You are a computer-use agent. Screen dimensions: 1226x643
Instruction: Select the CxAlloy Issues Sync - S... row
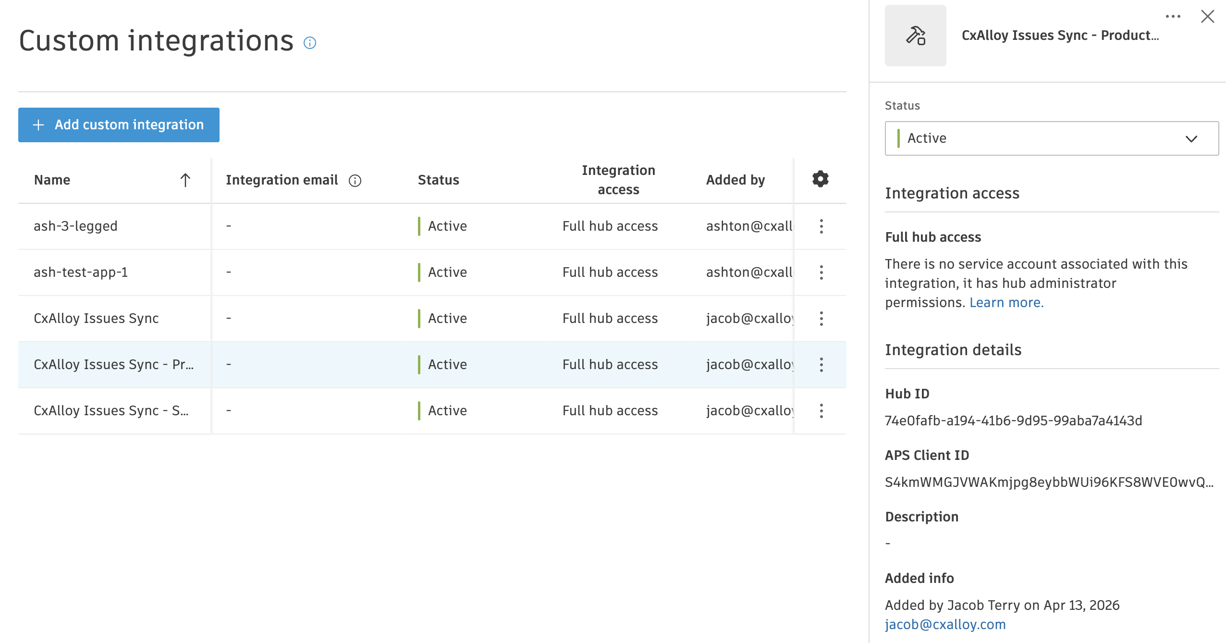click(110, 411)
